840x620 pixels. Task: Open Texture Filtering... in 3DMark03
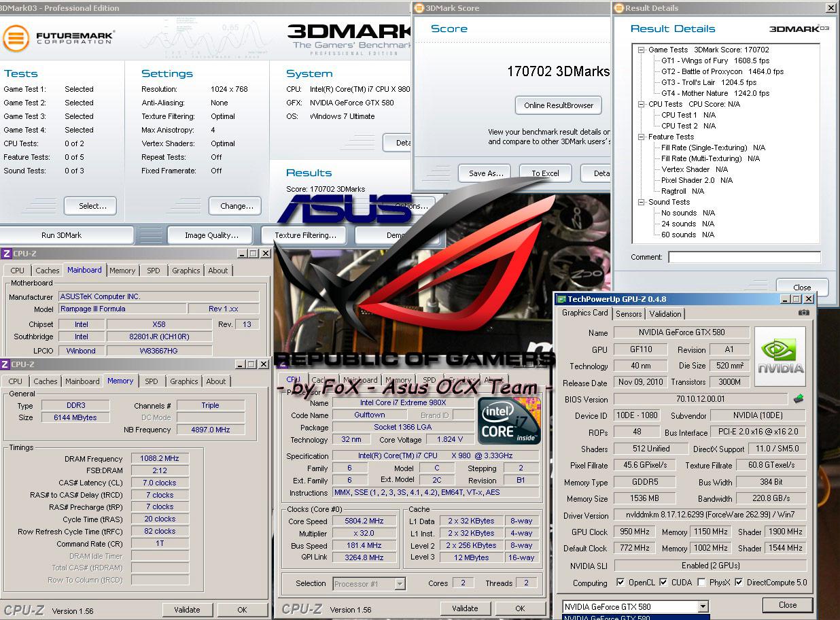coord(305,235)
